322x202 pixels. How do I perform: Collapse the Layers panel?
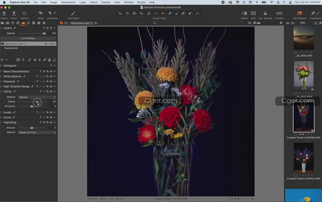click(1, 28)
